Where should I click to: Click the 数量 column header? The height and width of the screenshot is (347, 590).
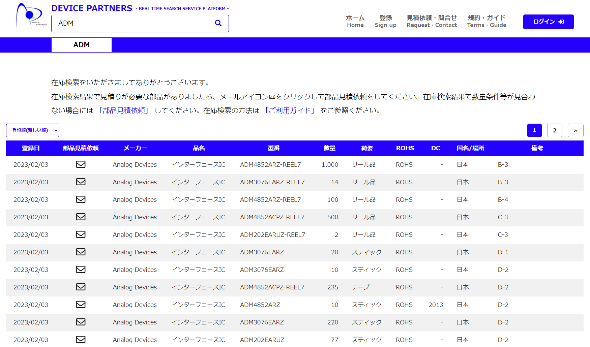click(329, 148)
